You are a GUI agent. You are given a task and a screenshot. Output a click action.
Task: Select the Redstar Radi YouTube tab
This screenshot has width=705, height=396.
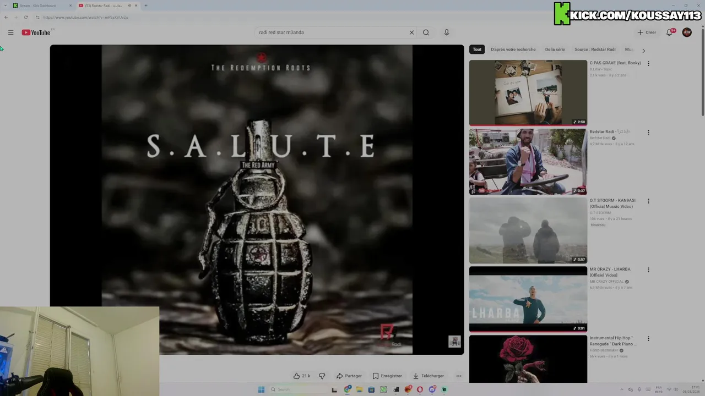click(107, 5)
